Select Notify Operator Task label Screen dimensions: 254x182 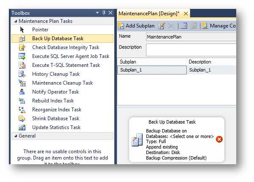55,92
